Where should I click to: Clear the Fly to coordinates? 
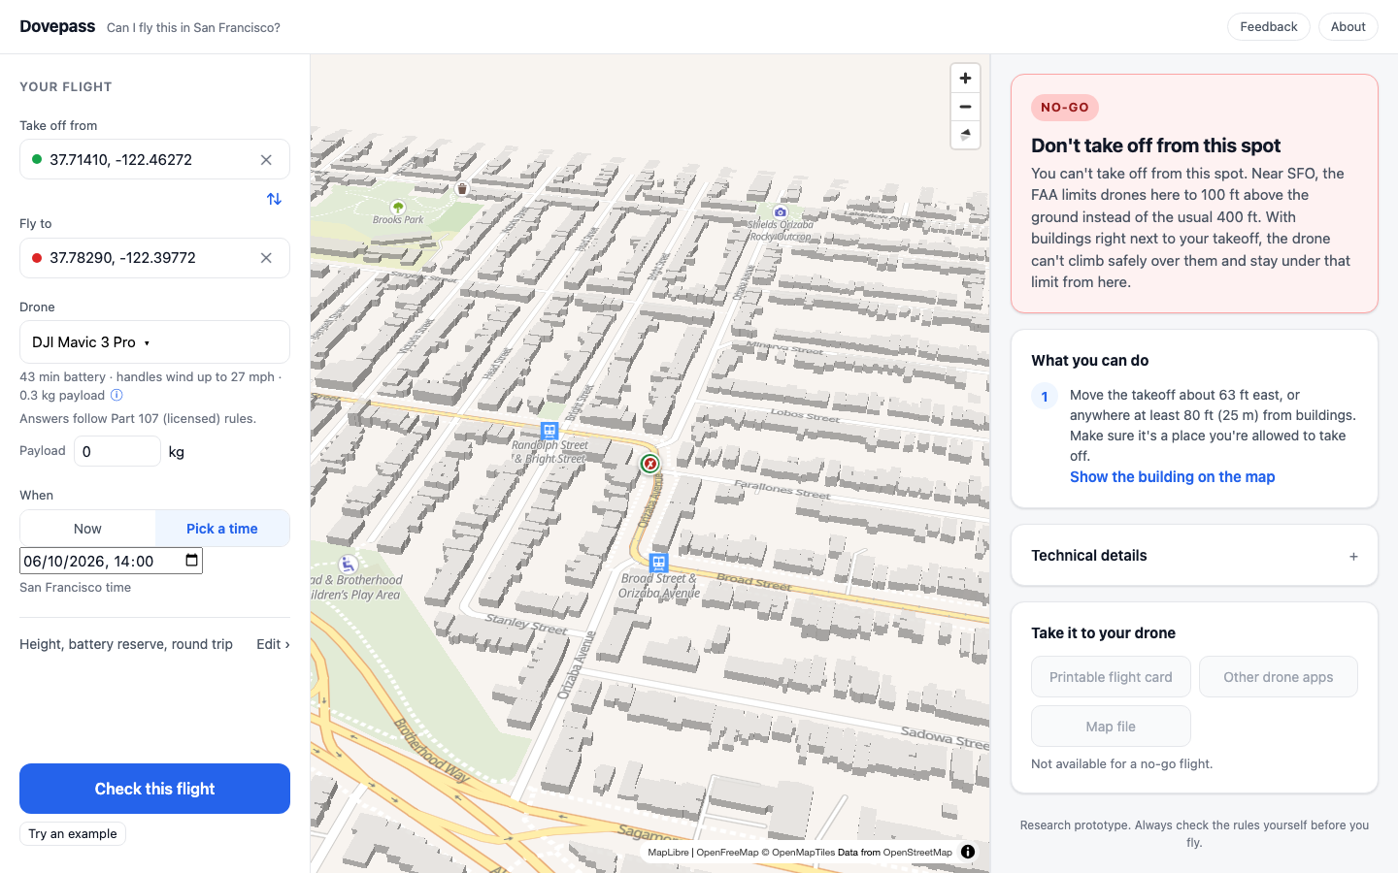[266, 258]
